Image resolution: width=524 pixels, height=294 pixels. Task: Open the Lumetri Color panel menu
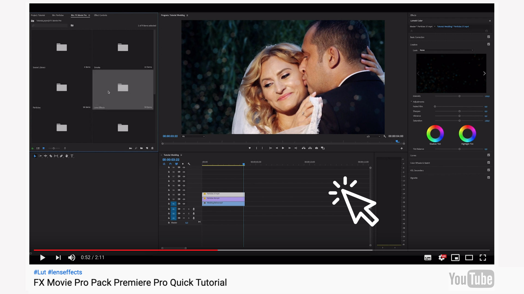pos(490,21)
